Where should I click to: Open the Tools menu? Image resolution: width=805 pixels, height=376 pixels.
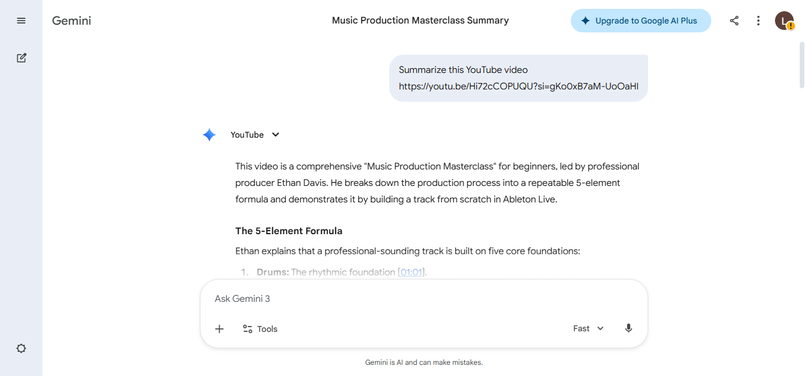coord(259,329)
